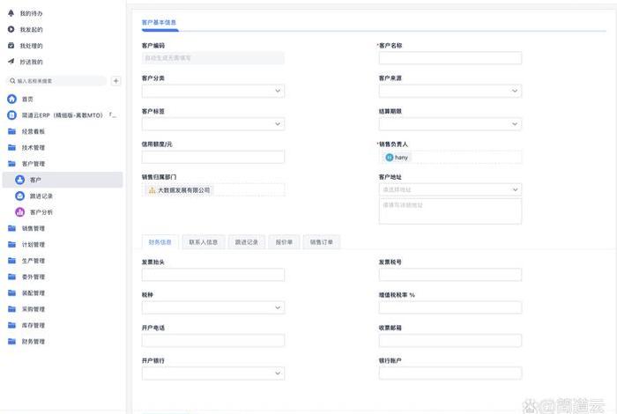
Task: Switch to the 跟进记录 tab in form
Action: click(246, 242)
